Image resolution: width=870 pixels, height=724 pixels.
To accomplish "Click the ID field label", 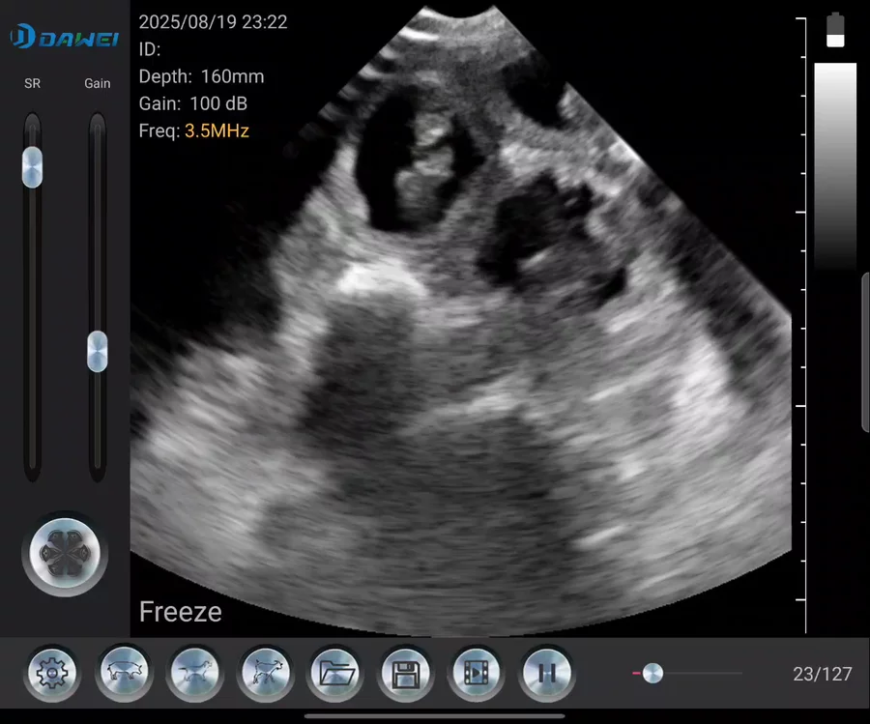I will 150,49.
